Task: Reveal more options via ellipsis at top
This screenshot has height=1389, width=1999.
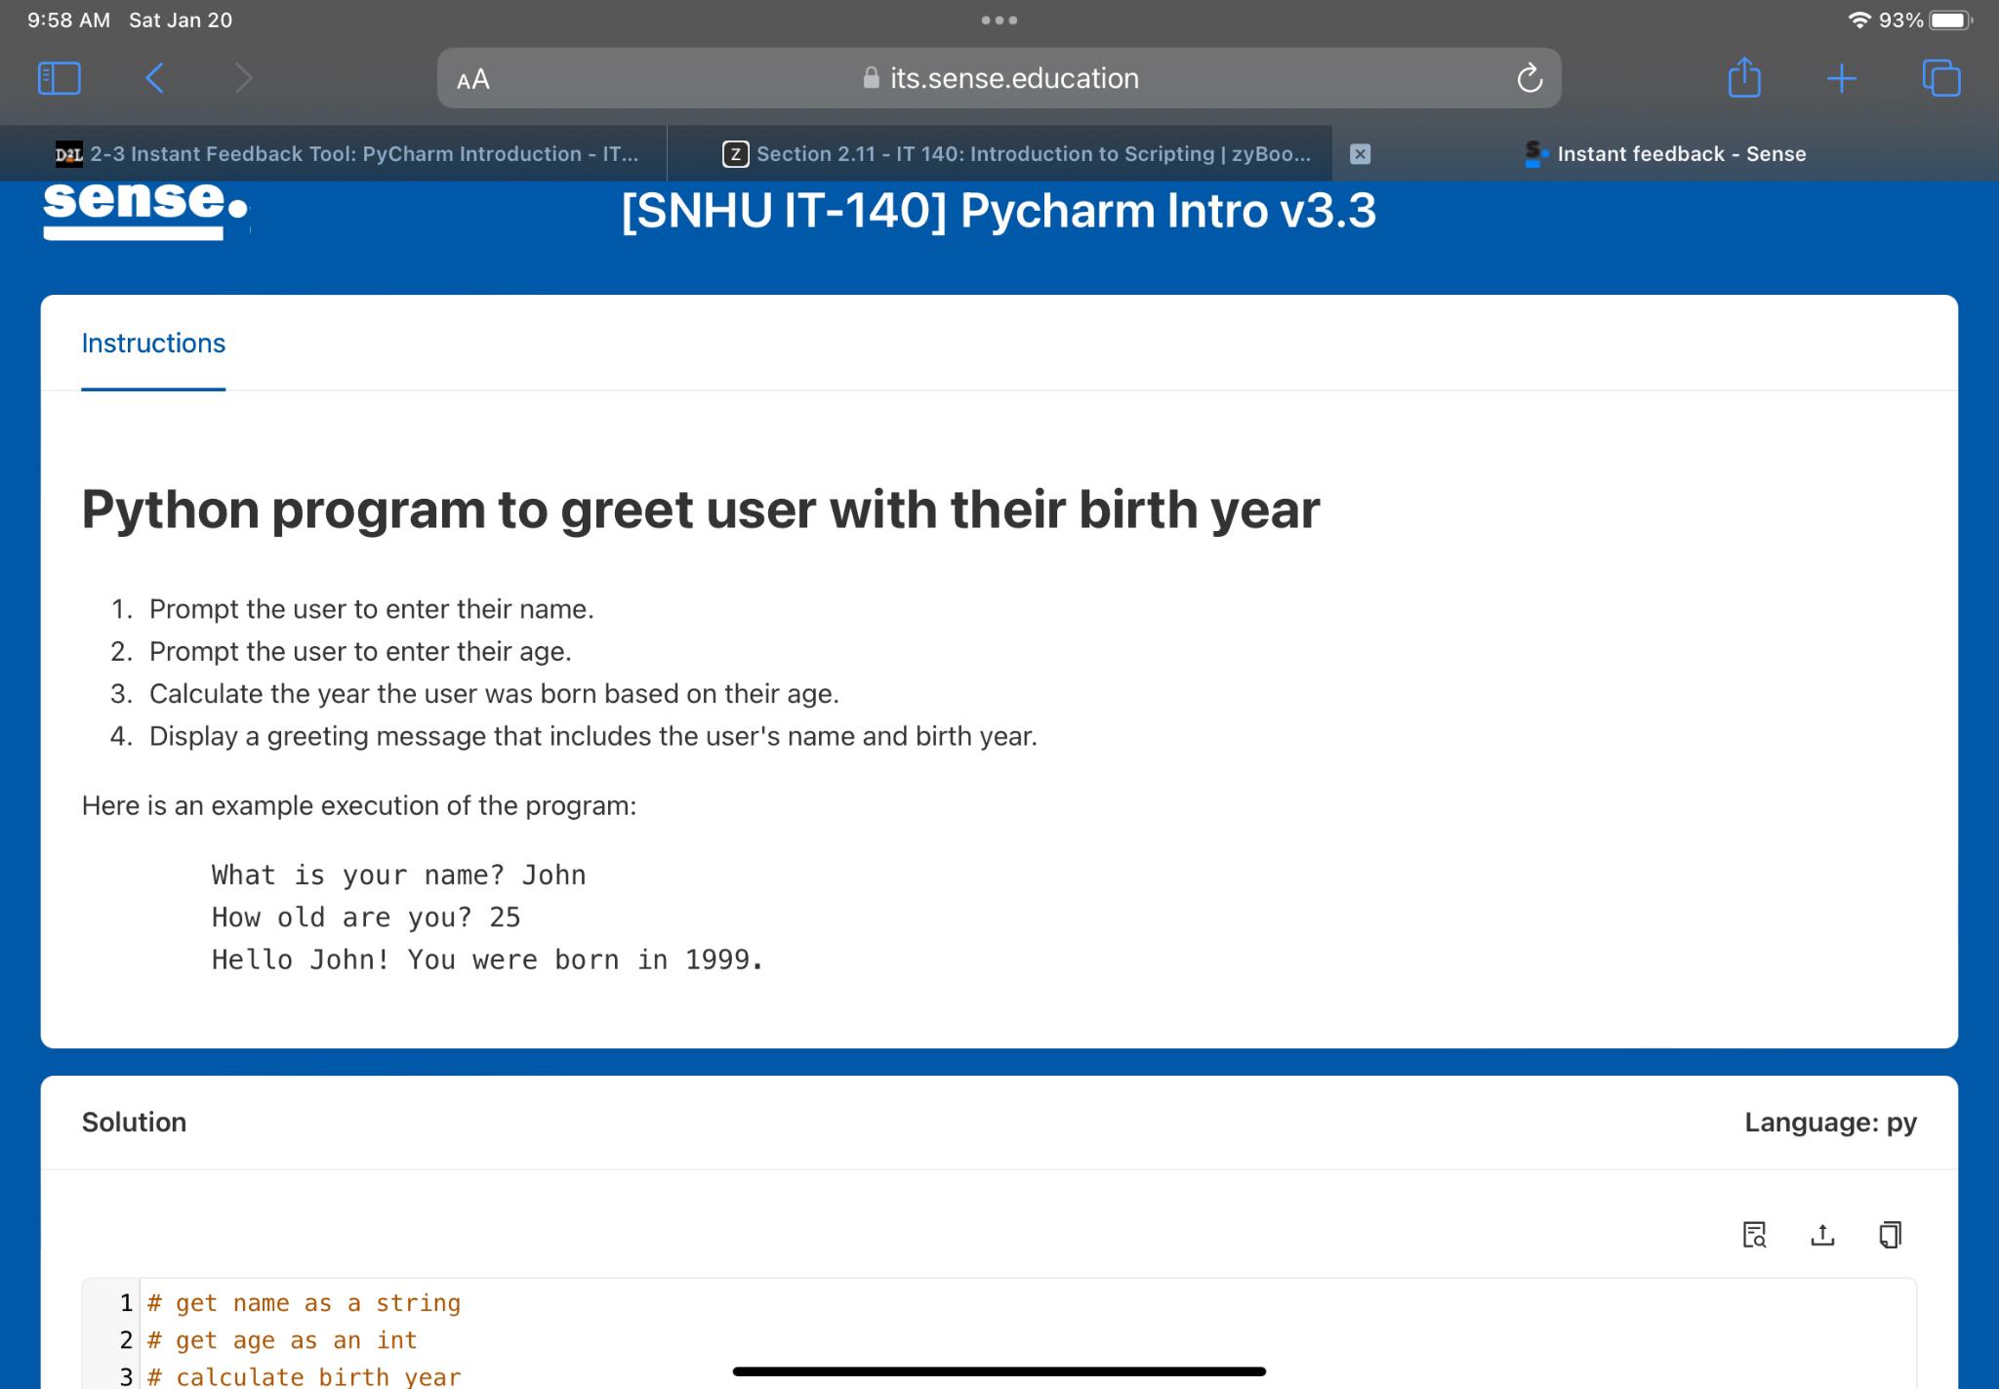Action: tap(1001, 19)
